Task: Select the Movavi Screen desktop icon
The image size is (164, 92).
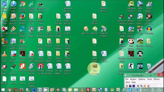Action: (131, 19)
